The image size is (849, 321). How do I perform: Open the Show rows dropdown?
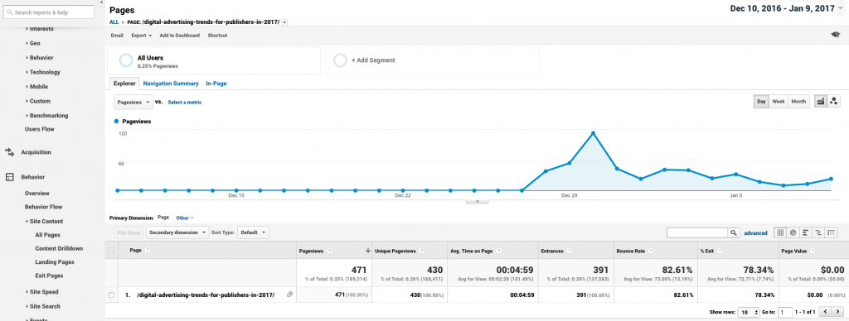click(x=749, y=312)
